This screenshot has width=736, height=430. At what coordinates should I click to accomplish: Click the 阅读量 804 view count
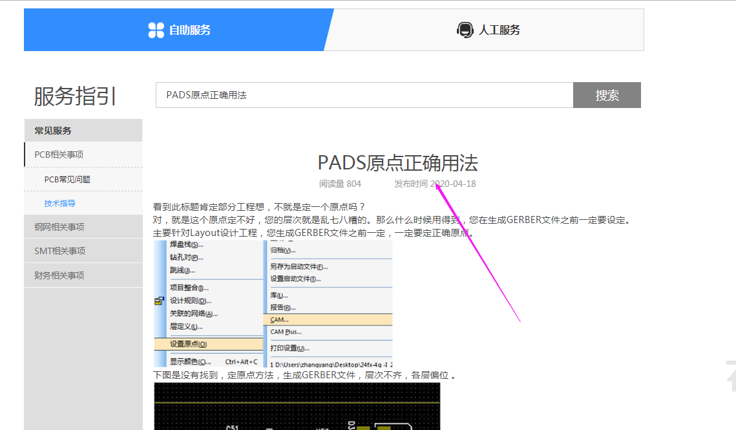340,184
